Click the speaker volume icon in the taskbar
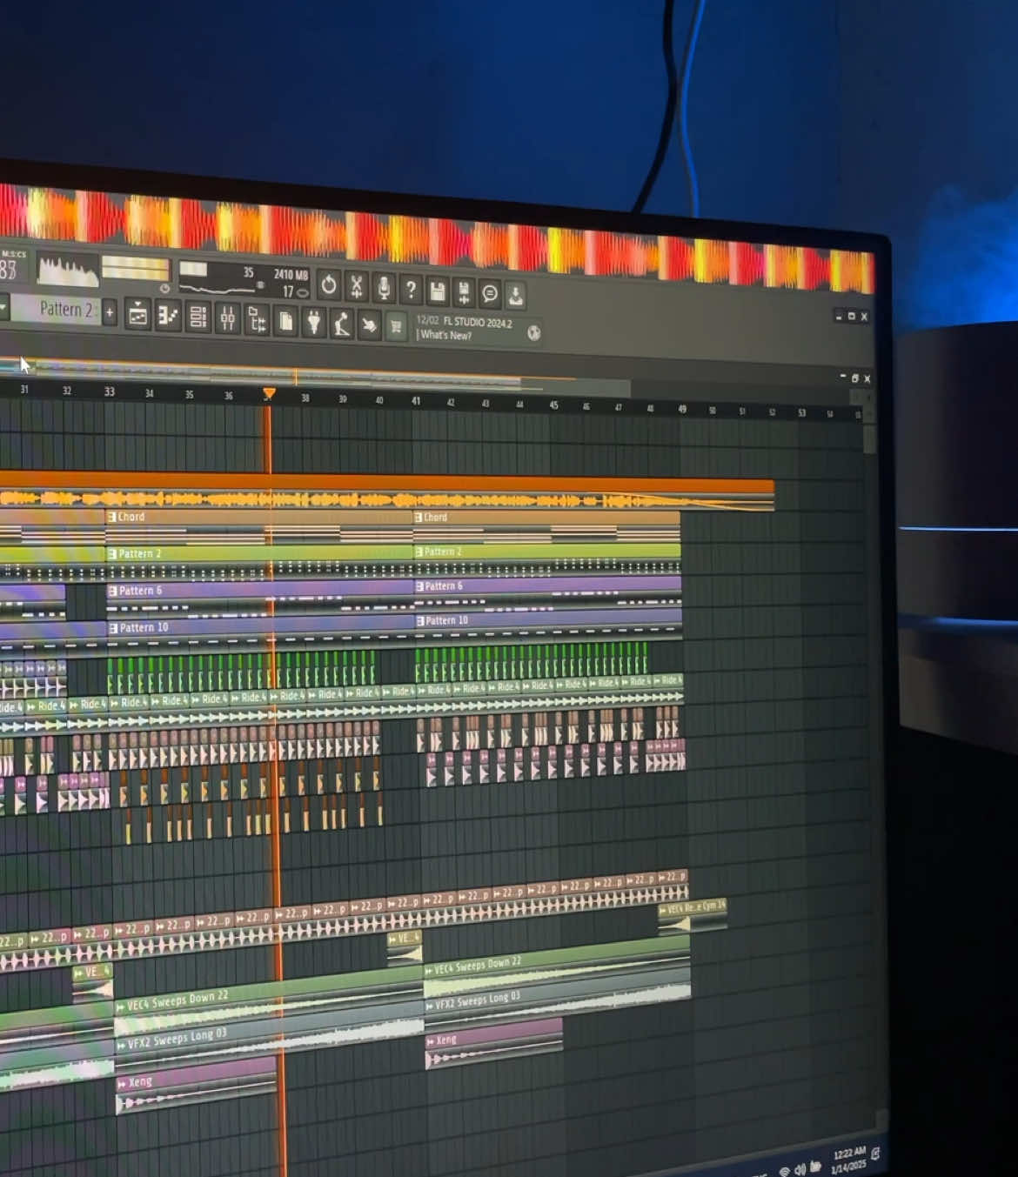Viewport: 1018px width, 1177px height. [800, 1169]
